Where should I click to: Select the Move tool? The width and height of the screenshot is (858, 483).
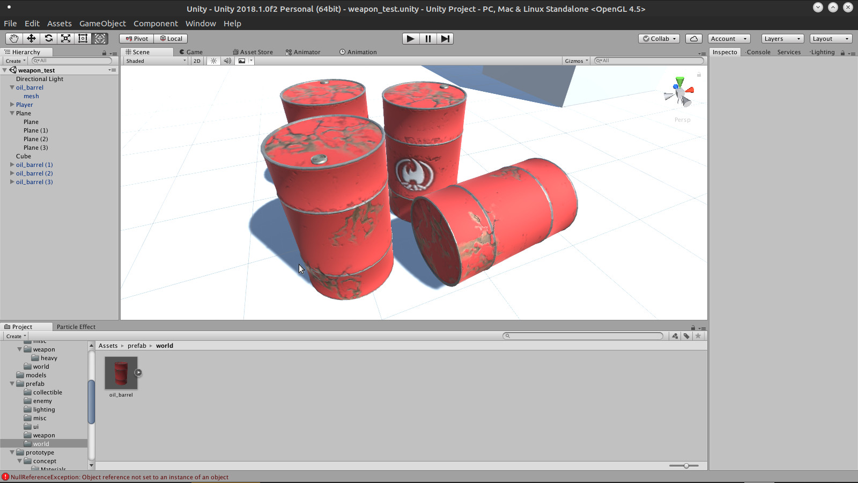31,39
